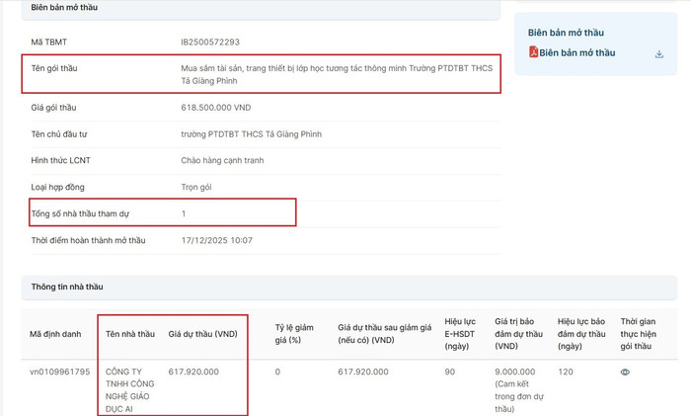Click the red PDF file icon

click(534, 52)
